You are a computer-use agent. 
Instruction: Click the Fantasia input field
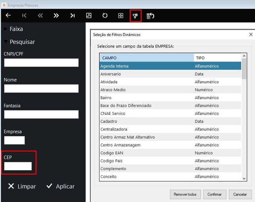tap(41, 114)
